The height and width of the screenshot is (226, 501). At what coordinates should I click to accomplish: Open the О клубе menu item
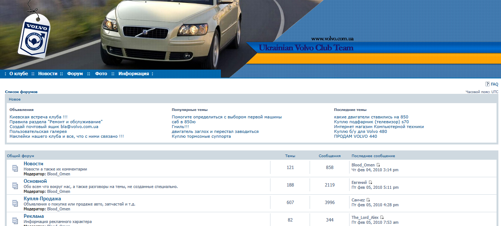click(x=19, y=74)
